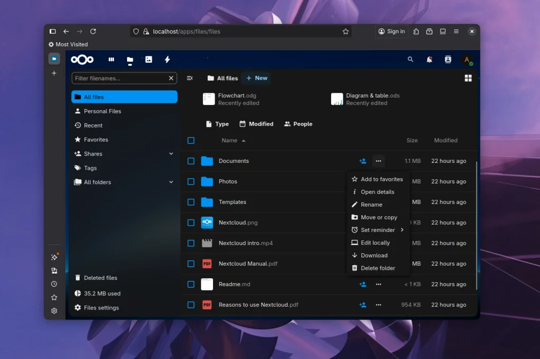The height and width of the screenshot is (359, 540).
Task: Open notifications with the bell icon
Action: [x=429, y=60]
